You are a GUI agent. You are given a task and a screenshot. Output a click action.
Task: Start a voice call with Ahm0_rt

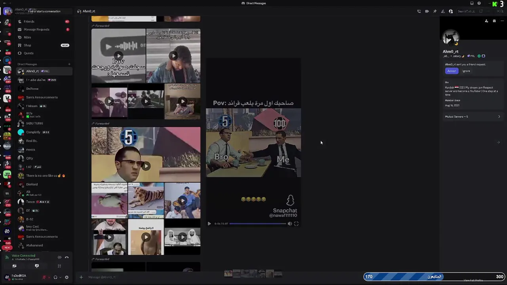click(419, 11)
